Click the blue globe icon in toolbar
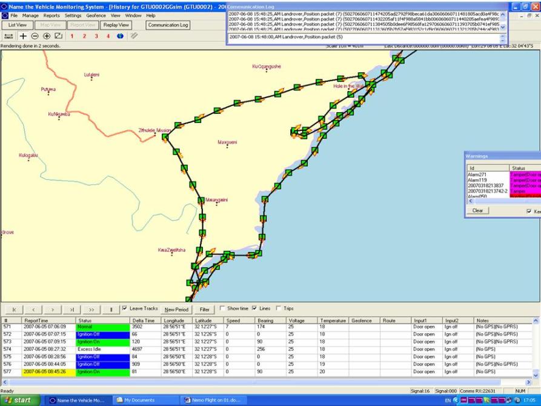Viewport: 541px width, 406px height. coord(120,36)
